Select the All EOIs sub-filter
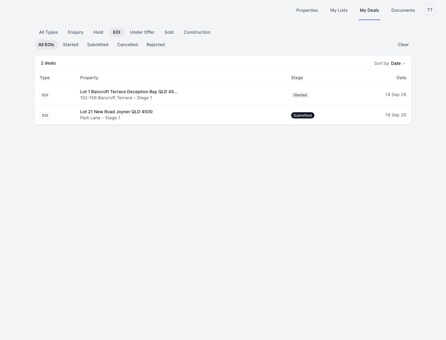The image size is (446, 340). coord(46,45)
